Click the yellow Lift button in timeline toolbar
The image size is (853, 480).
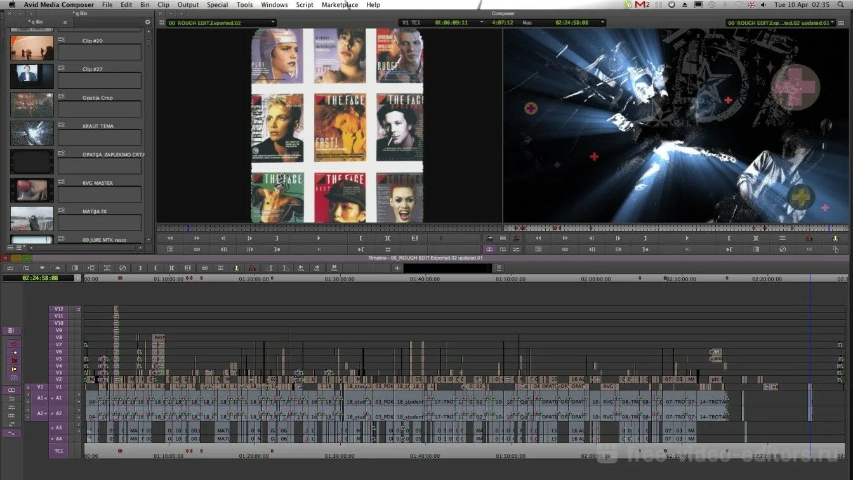[236, 268]
